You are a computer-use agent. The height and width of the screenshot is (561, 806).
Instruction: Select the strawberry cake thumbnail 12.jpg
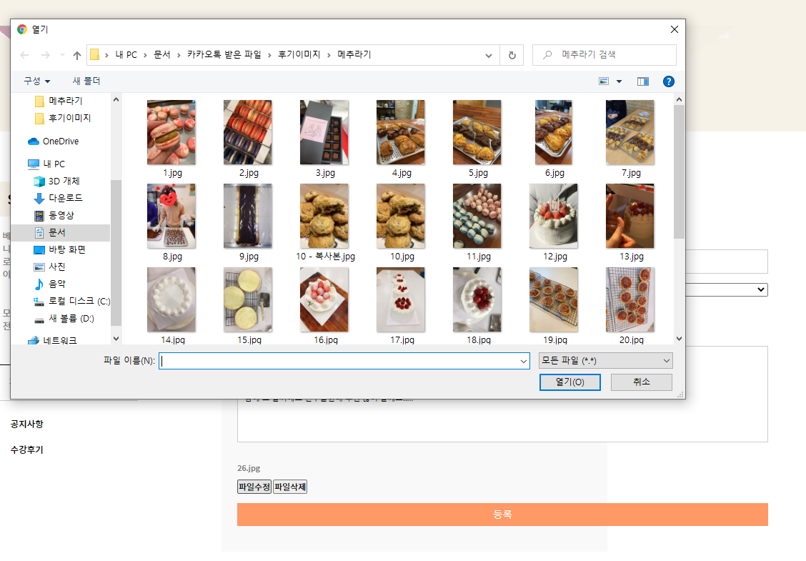(x=553, y=215)
